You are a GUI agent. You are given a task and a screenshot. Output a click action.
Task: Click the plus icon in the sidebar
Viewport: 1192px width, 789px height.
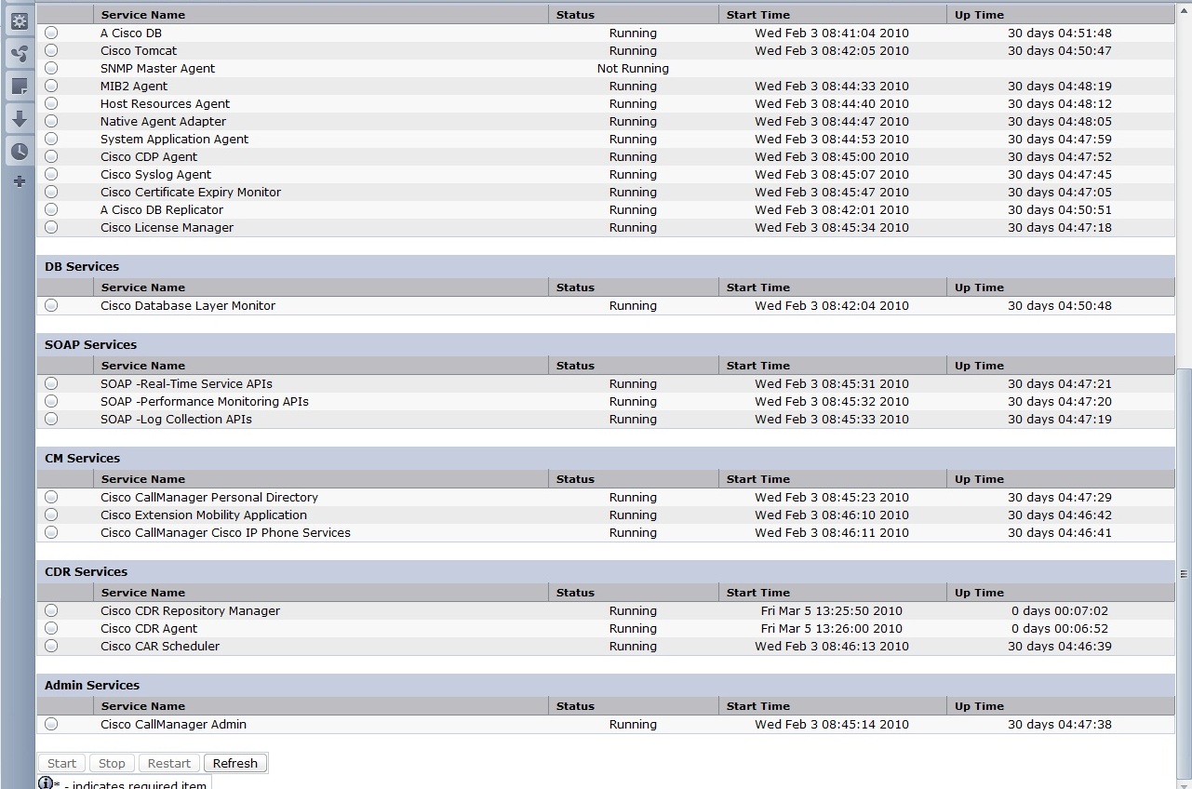pos(19,181)
